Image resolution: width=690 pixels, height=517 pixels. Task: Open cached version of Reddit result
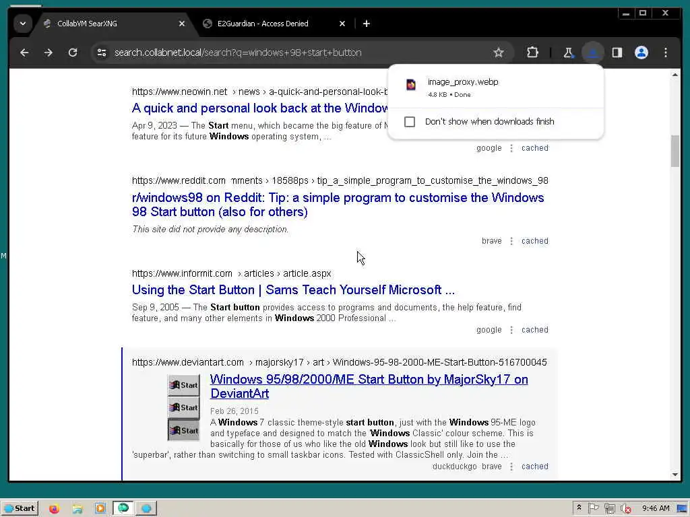tap(534, 241)
